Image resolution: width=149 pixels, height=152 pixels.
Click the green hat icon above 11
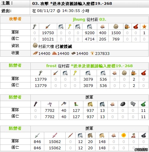point(143,104)
